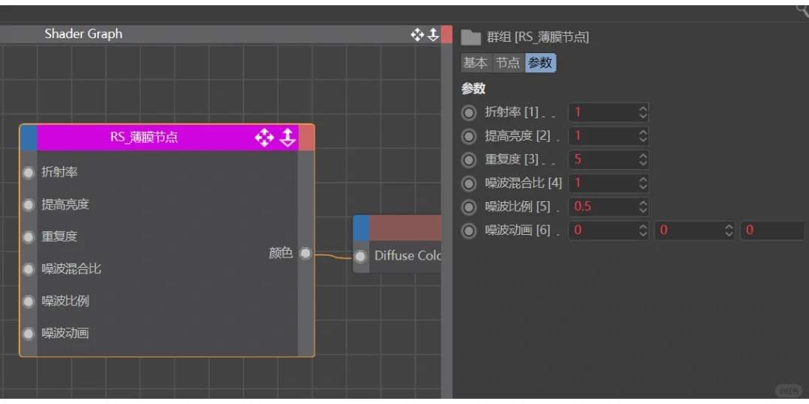809x404 pixels.
Task: Click the 噪波动画 input port on the node
Action: (28, 334)
